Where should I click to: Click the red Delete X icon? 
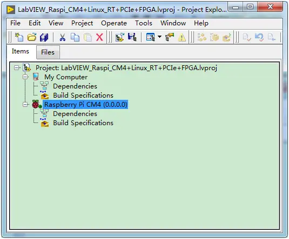pyautogui.click(x=100, y=37)
